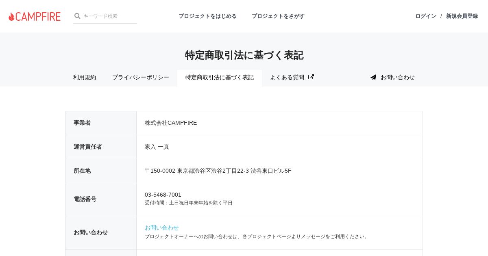Click the magnifying glass search icon
Image resolution: width=488 pixels, height=256 pixels.
tap(77, 16)
